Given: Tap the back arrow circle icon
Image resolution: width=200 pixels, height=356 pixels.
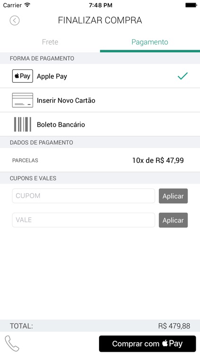Looking at the screenshot, I should click(x=15, y=20).
